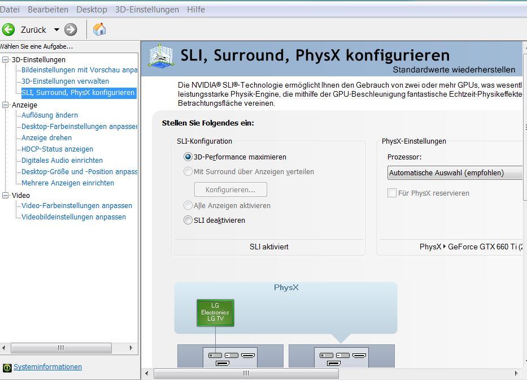The height and width of the screenshot is (380, 527).
Task: Open the Bearbeiten menu
Action: pos(48,10)
